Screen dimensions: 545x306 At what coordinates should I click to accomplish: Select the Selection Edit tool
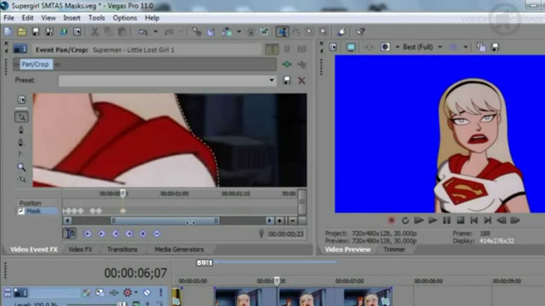point(310,32)
